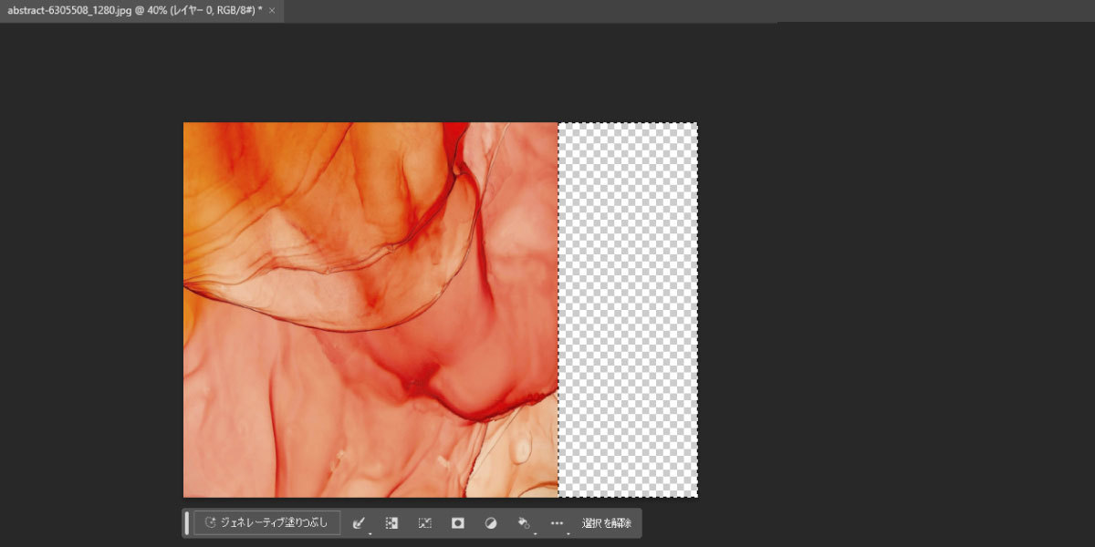Click the invert selection icon
Image resolution: width=1095 pixels, height=547 pixels.
tap(391, 523)
